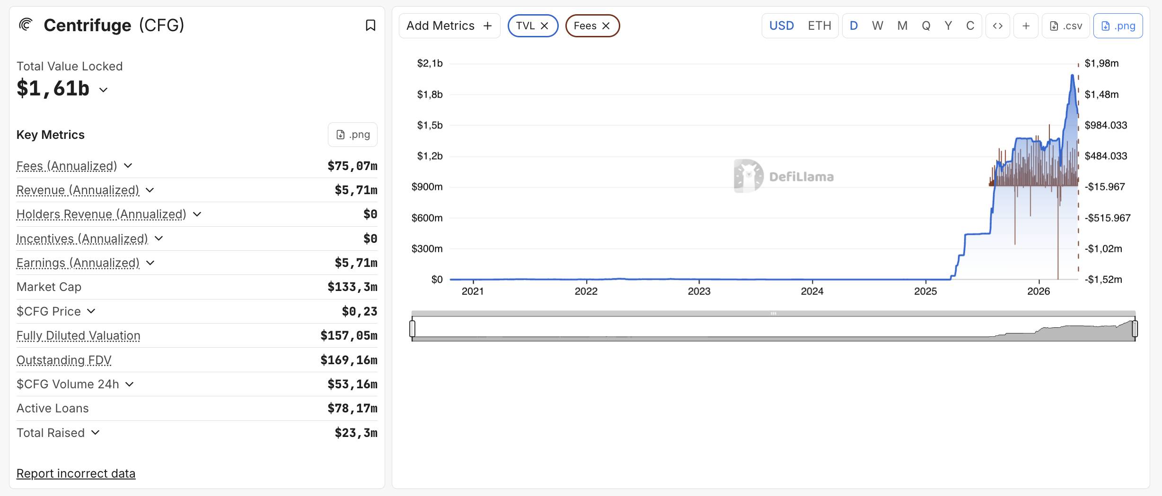This screenshot has height=496, width=1162.
Task: Click Fully Diluted Valuation label
Action: [x=79, y=335]
